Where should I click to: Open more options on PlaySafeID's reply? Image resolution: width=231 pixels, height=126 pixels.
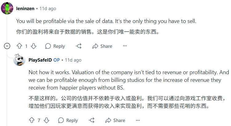(x=138, y=120)
